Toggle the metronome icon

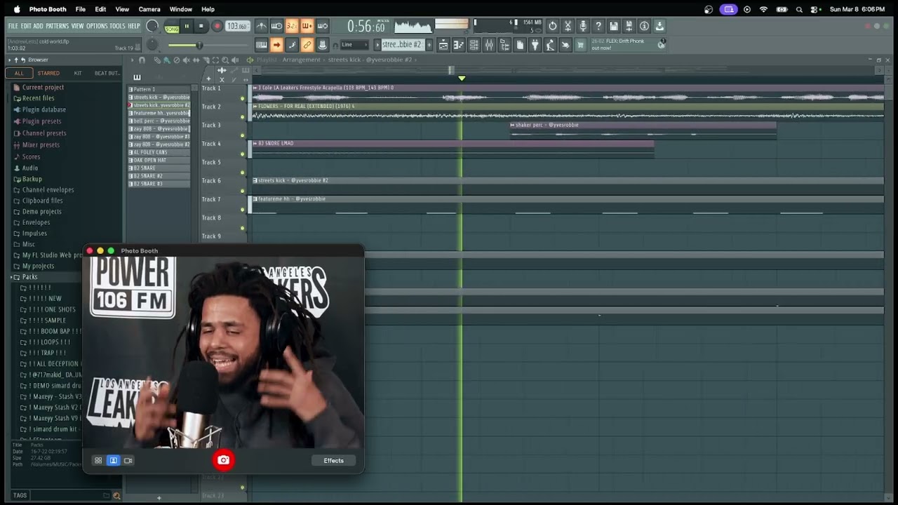click(x=262, y=26)
